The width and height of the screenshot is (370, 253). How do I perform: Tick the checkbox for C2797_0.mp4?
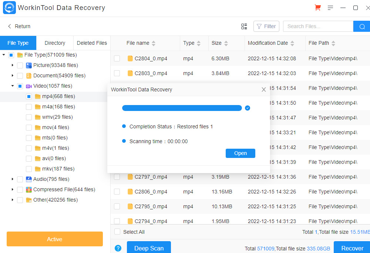(117, 177)
